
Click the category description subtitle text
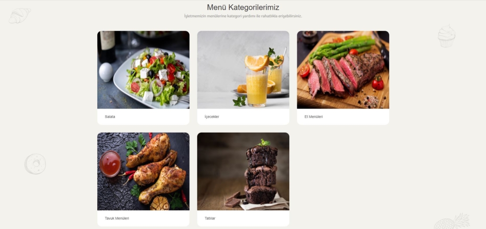tap(243, 16)
